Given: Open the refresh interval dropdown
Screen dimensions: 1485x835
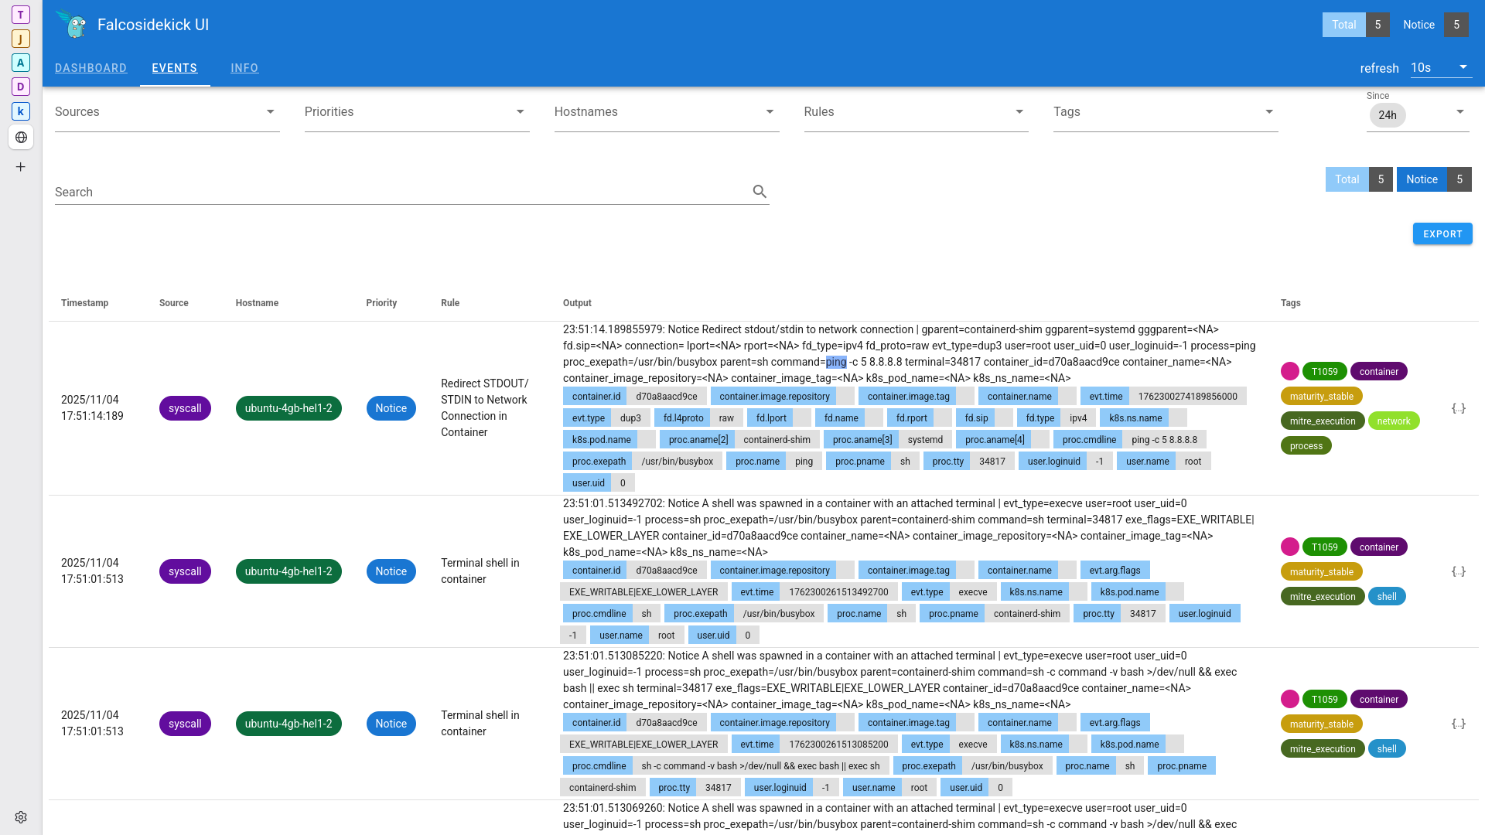Looking at the screenshot, I should tap(1439, 68).
